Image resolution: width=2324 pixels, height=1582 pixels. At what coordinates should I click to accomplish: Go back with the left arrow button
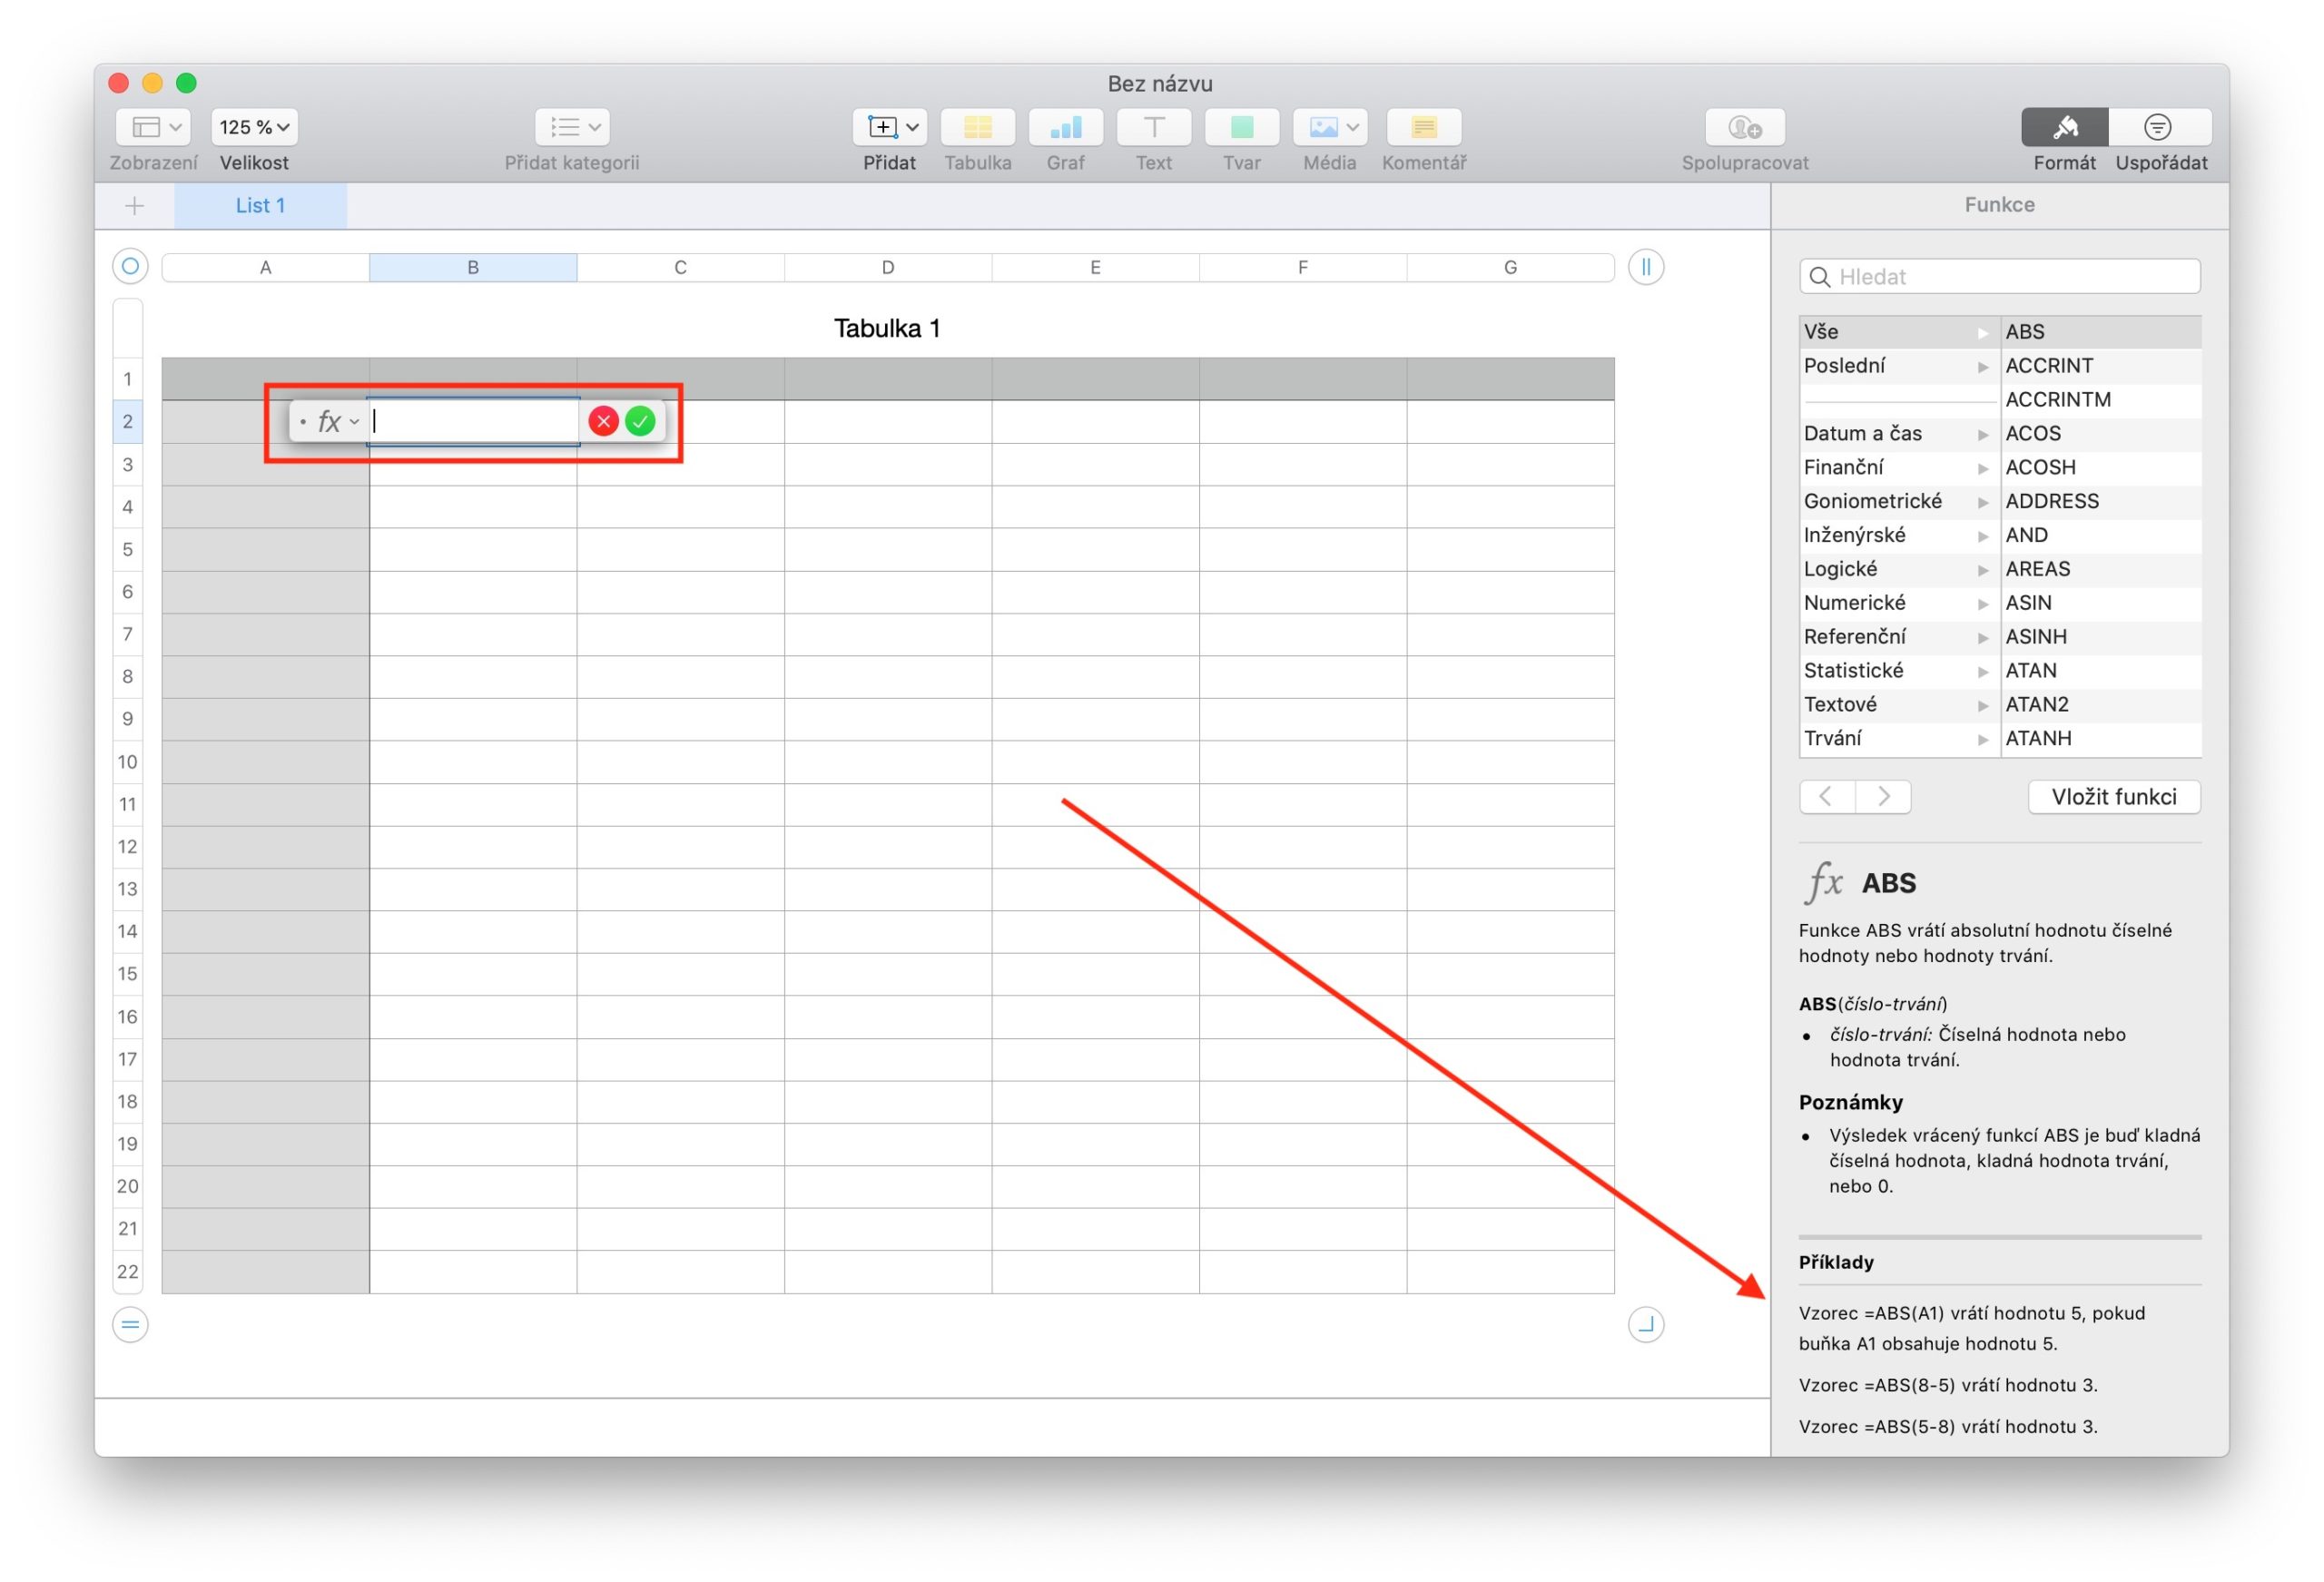click(1827, 797)
